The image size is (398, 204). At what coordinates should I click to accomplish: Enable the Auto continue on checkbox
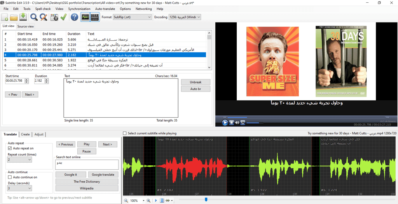tap(10, 177)
